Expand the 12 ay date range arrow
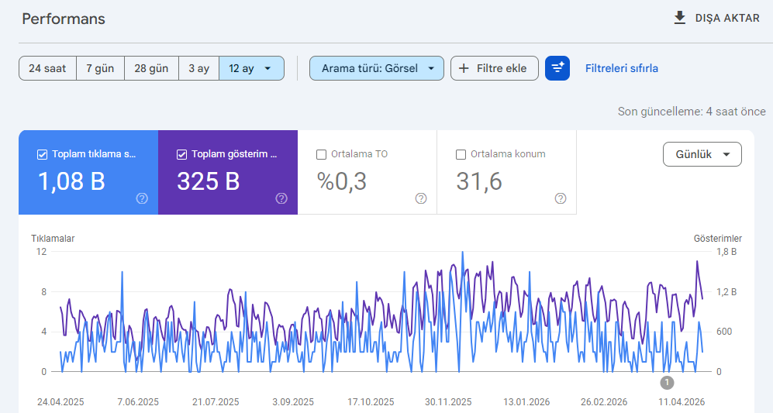 coord(267,68)
